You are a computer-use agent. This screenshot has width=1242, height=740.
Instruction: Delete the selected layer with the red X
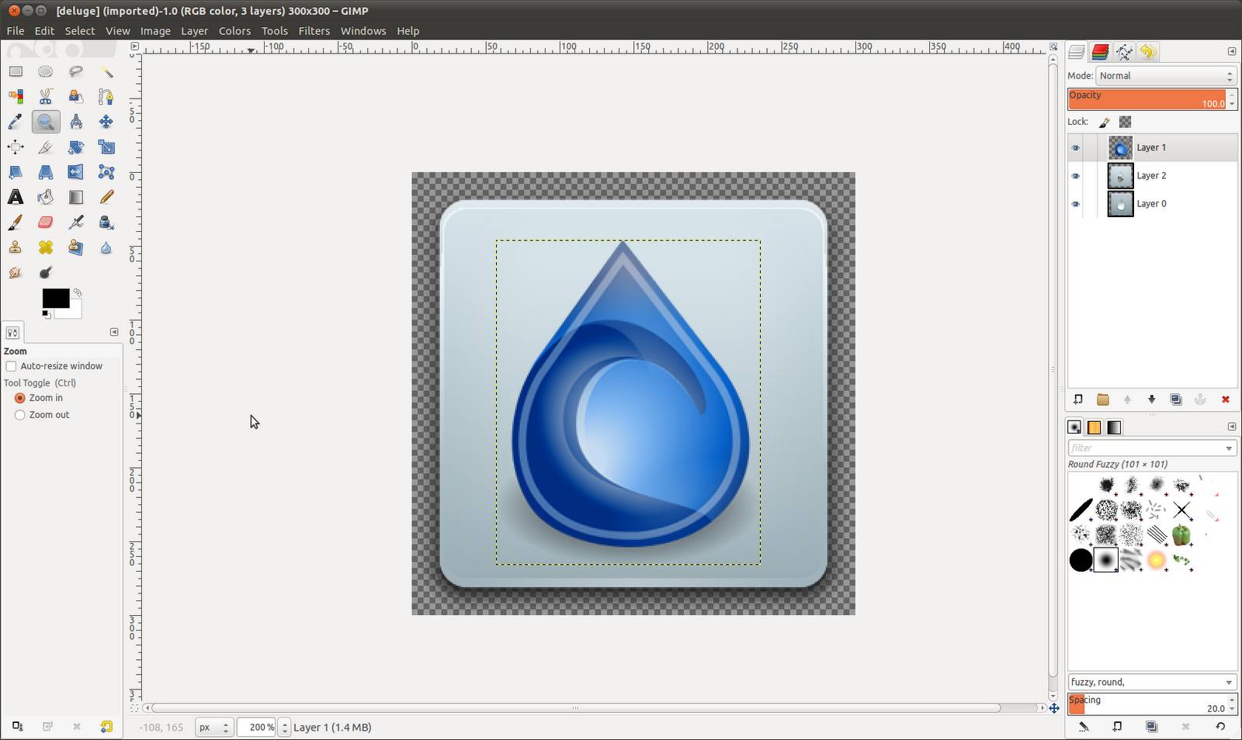coord(1226,399)
